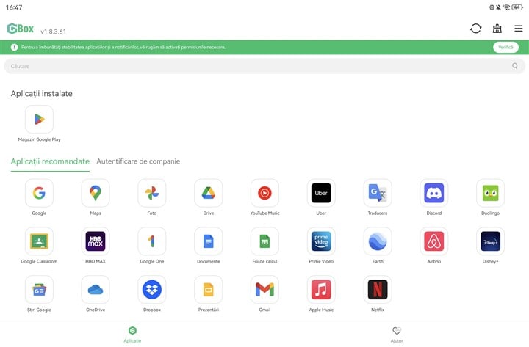Open the Airbnb app icon
The height and width of the screenshot is (347, 529).
coord(434,241)
